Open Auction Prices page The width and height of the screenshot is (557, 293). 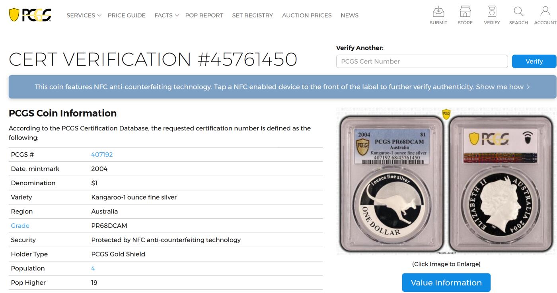pos(307,16)
